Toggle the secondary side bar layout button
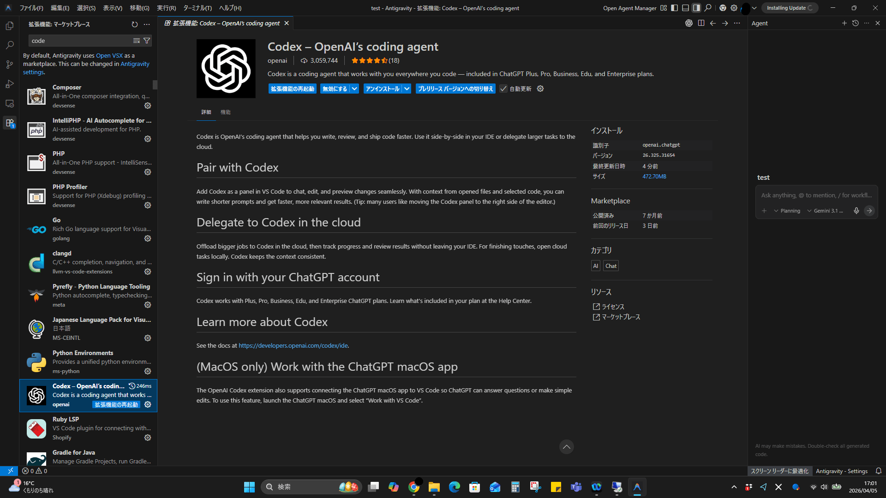Screen dimensions: 886x498 coord(696,8)
